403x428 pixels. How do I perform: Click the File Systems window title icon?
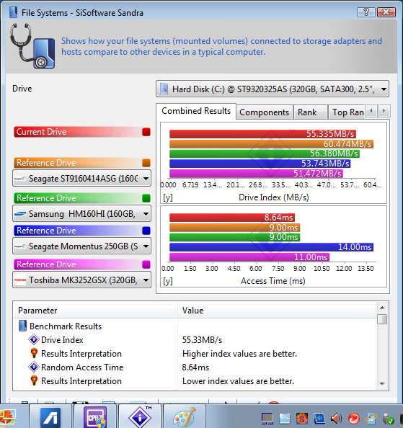click(x=13, y=12)
